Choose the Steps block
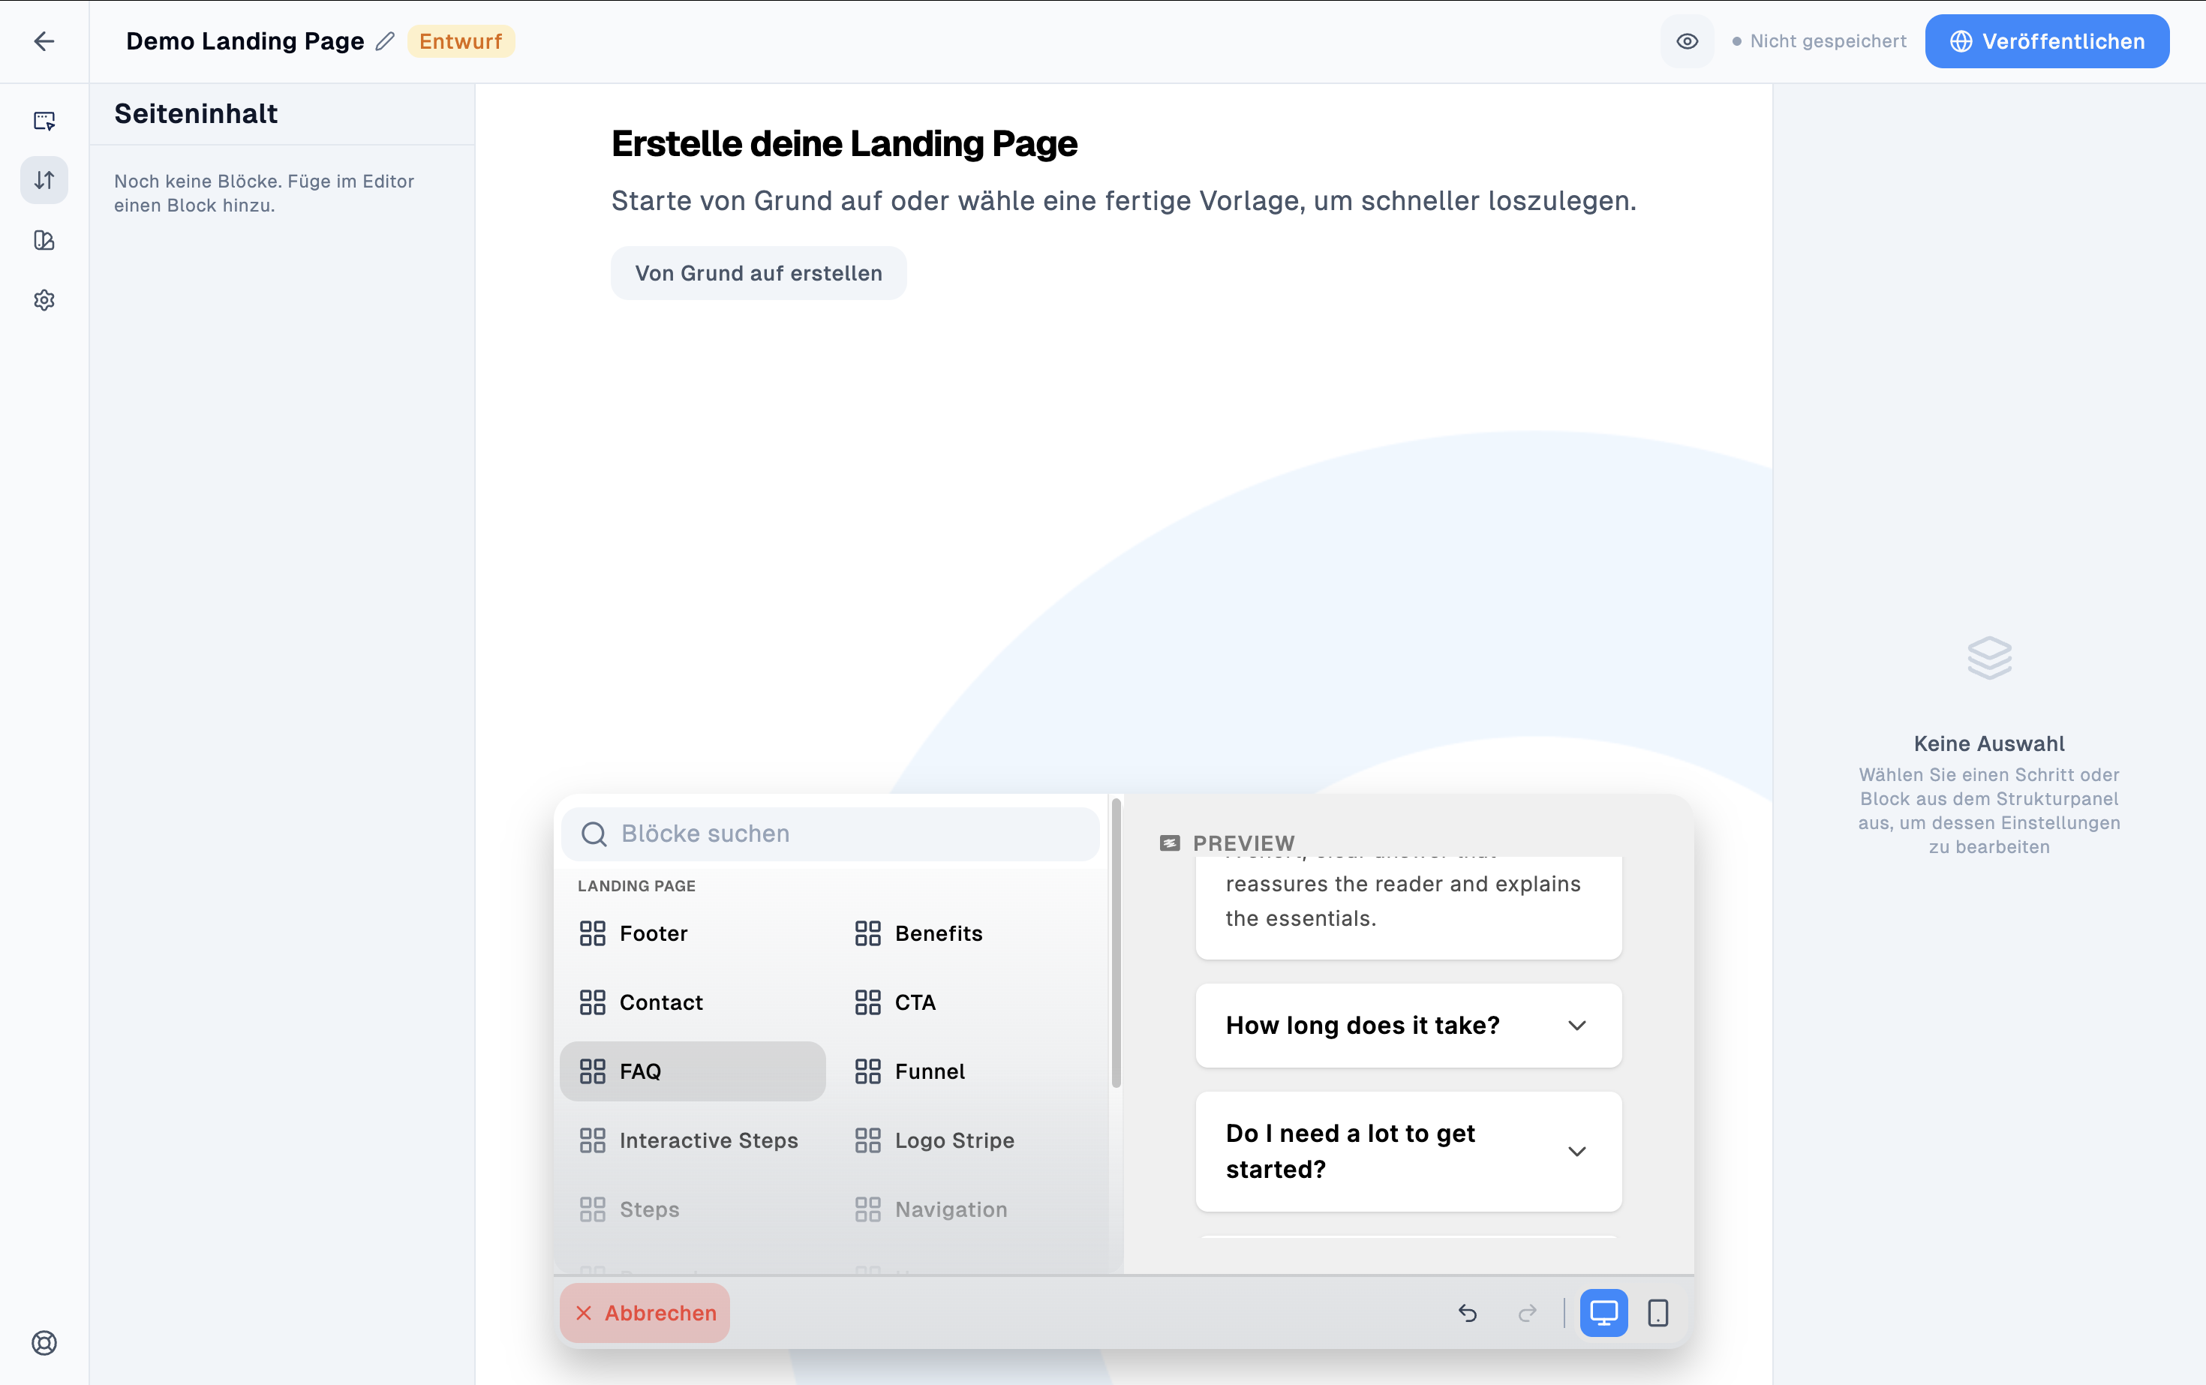This screenshot has height=1385, width=2206. 693,1209
